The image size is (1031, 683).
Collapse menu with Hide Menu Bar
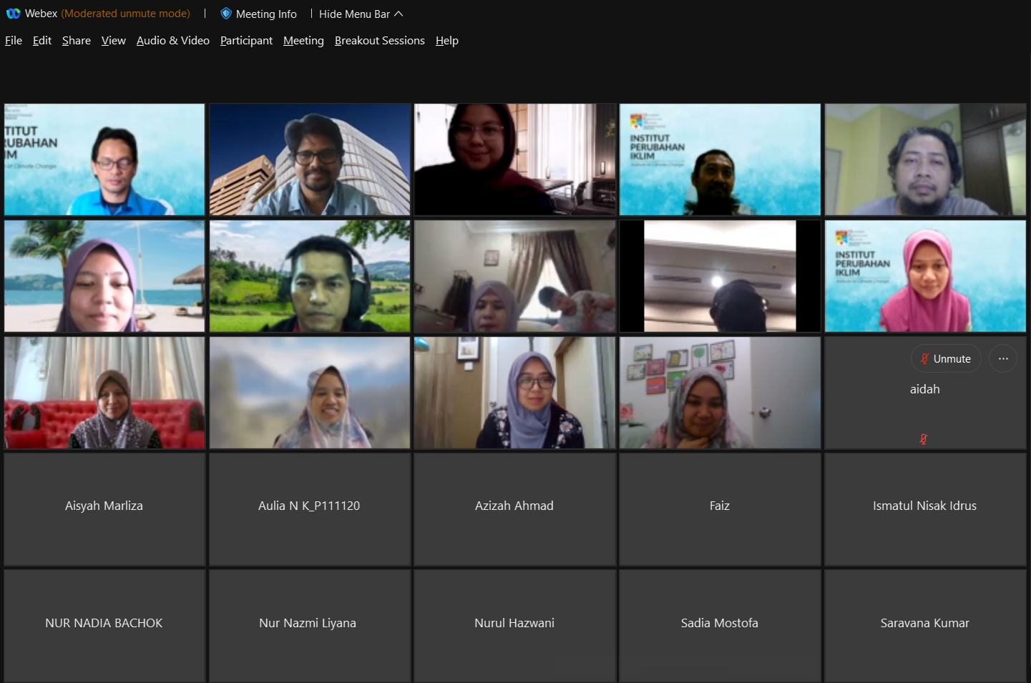coord(361,14)
